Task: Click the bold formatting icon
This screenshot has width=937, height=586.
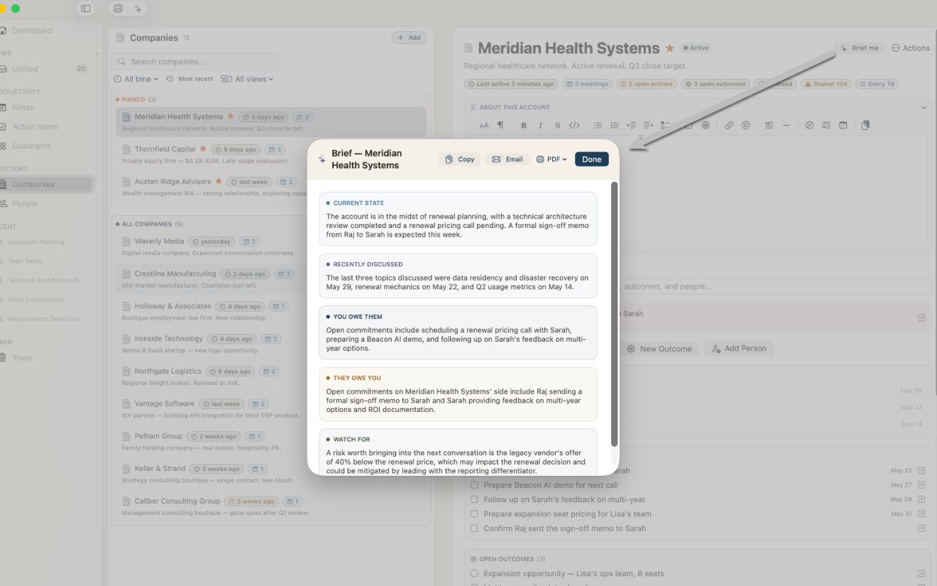Action: tap(524, 126)
